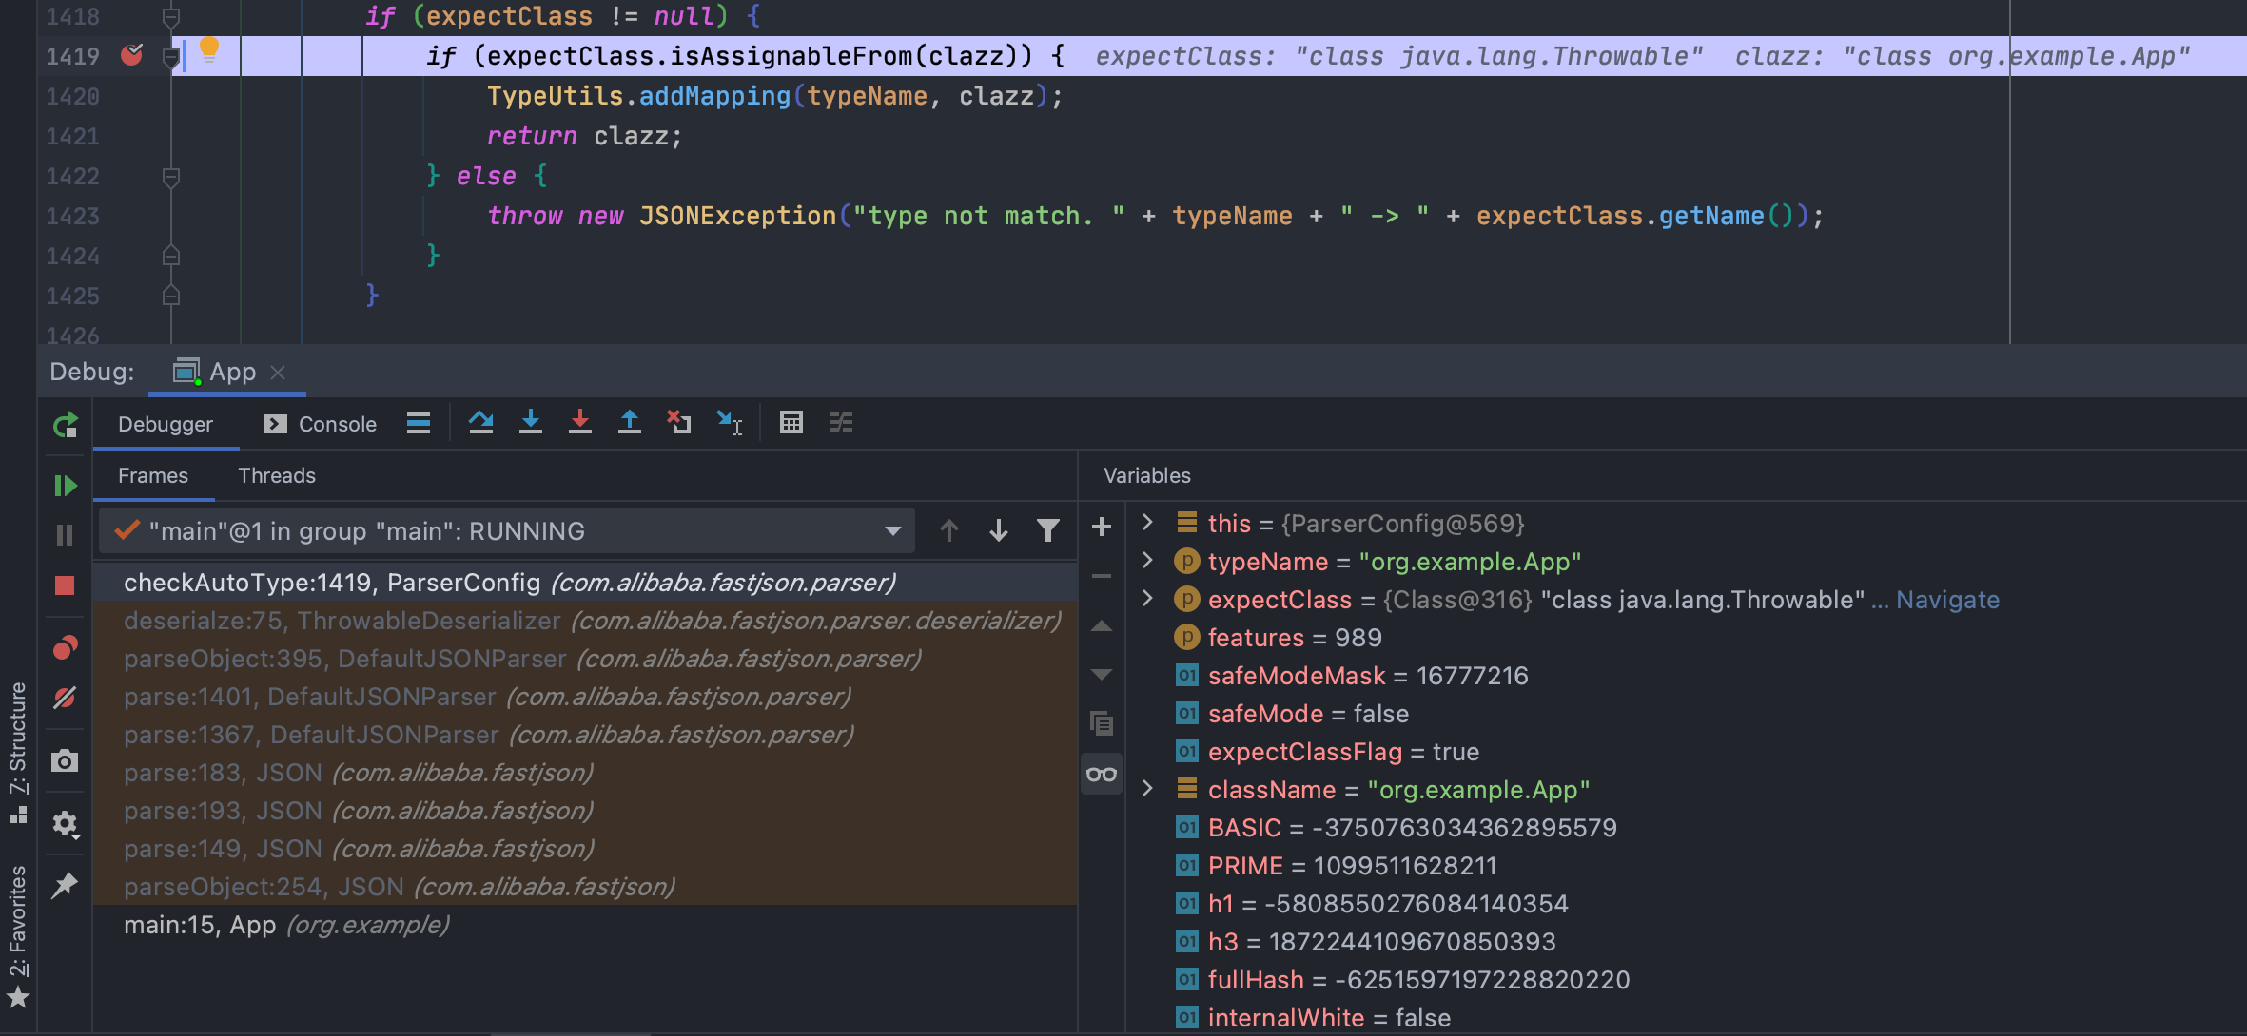The image size is (2247, 1036).
Task: Click the Navigate link next to expectClass
Action: tap(1947, 600)
